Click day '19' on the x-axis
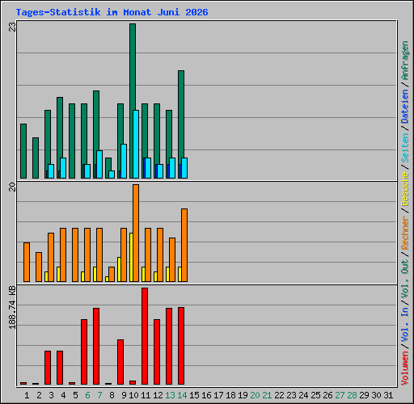The width and height of the screenshot is (414, 404). tap(243, 395)
